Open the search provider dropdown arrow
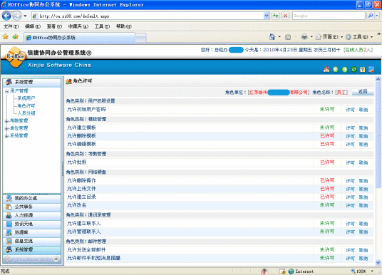 coord(377,16)
